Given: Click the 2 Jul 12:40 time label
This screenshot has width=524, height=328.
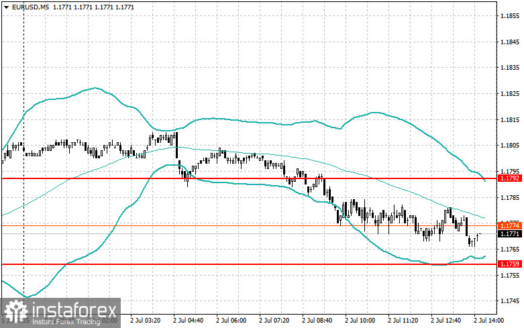Looking at the screenshot, I should click(x=446, y=321).
